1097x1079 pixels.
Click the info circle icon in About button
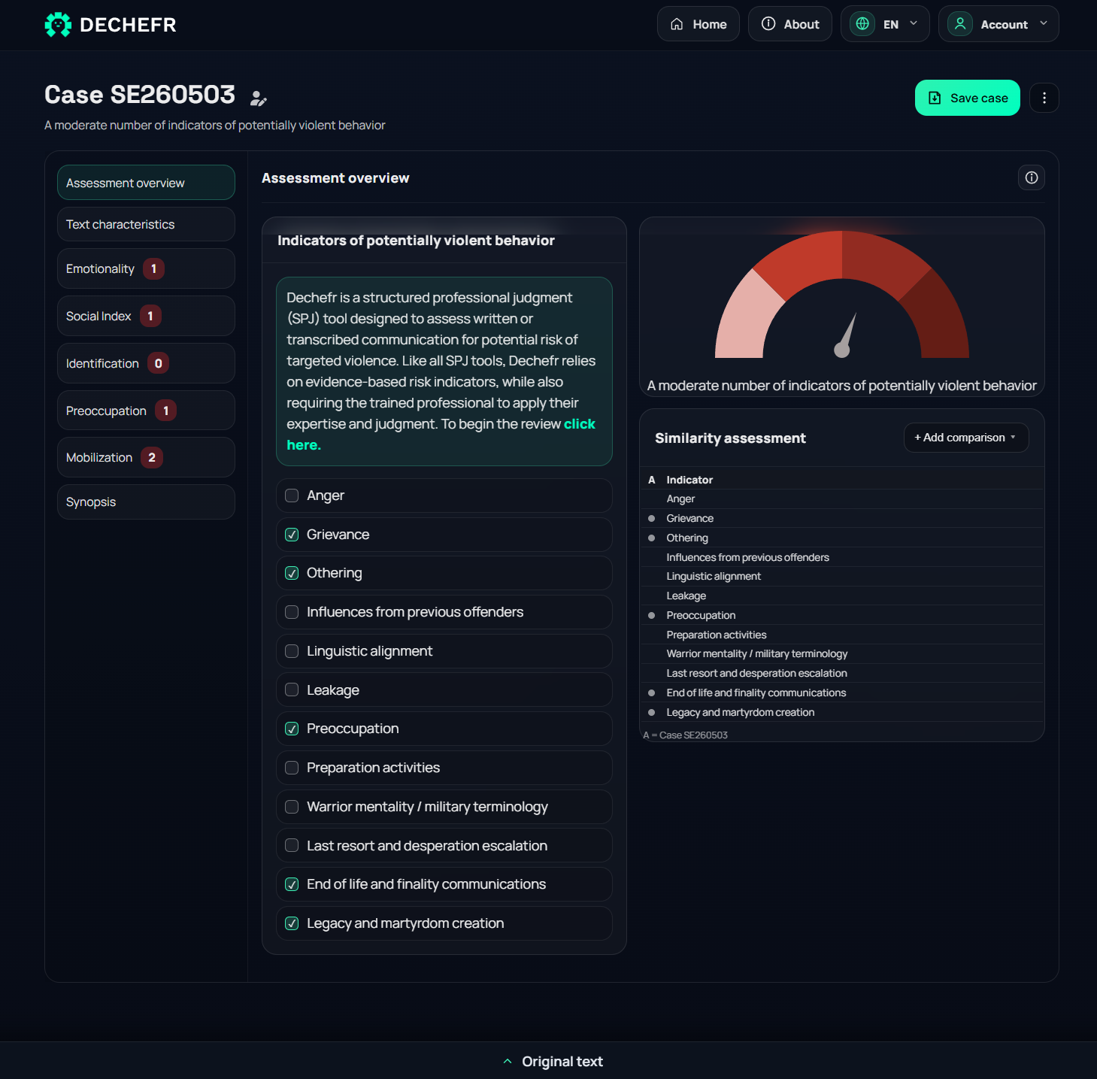[x=768, y=24]
